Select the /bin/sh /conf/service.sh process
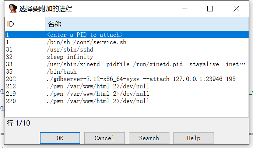Image resolution: width=253 pixels, height=148 pixels. [127, 42]
